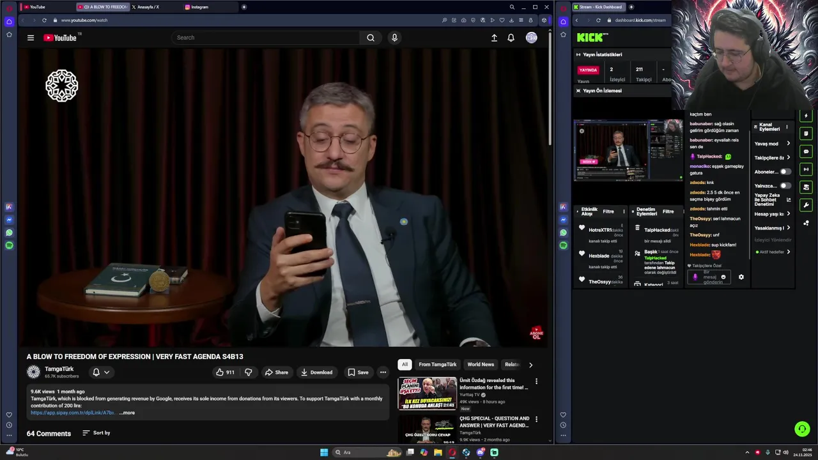Open the YouTube upload/create icon
This screenshot has height=460, width=818.
[494, 38]
